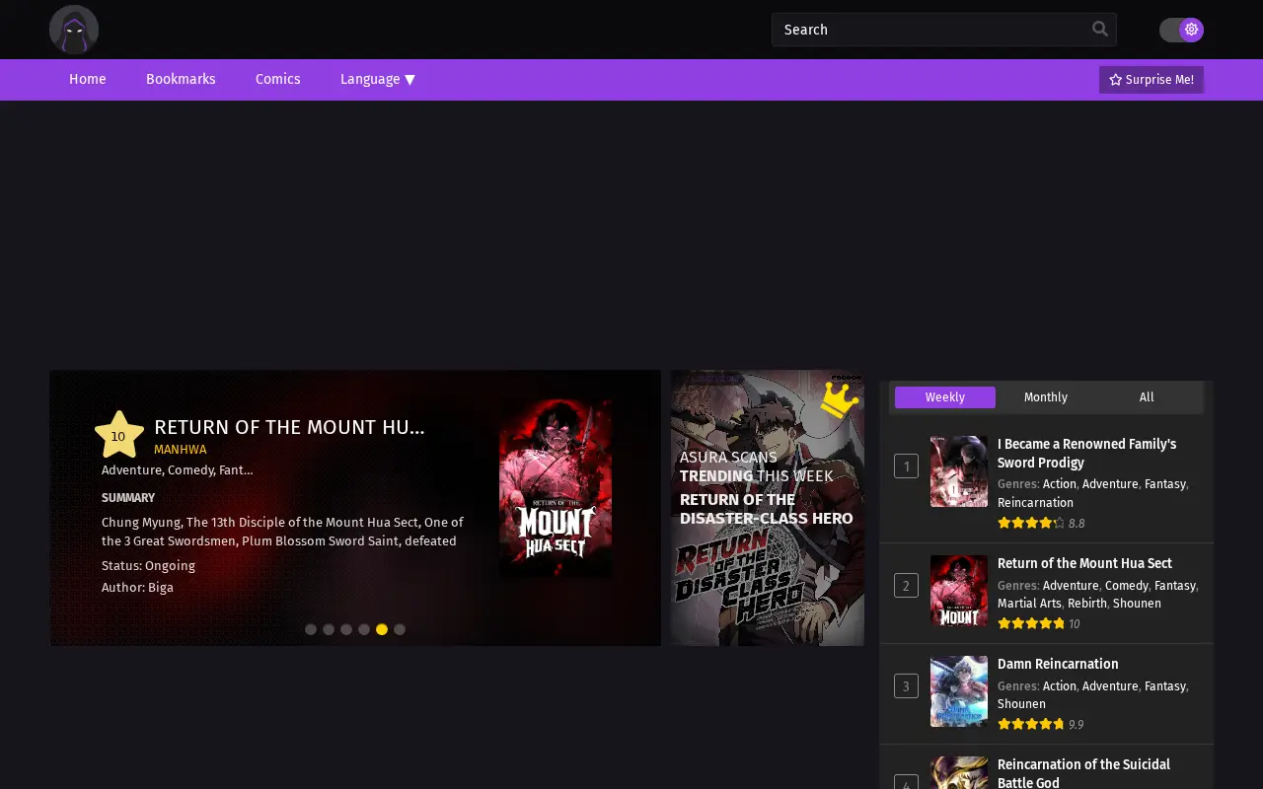The width and height of the screenshot is (1263, 789).
Task: Click the star score badge showing 10
Action: pyautogui.click(x=118, y=435)
